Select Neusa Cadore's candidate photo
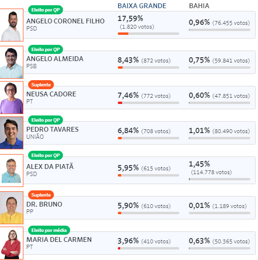The height and width of the screenshot is (260, 258). [11, 97]
